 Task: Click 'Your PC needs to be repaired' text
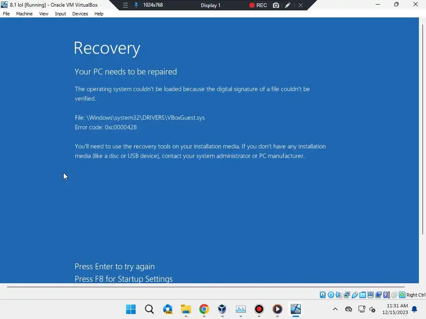point(126,71)
